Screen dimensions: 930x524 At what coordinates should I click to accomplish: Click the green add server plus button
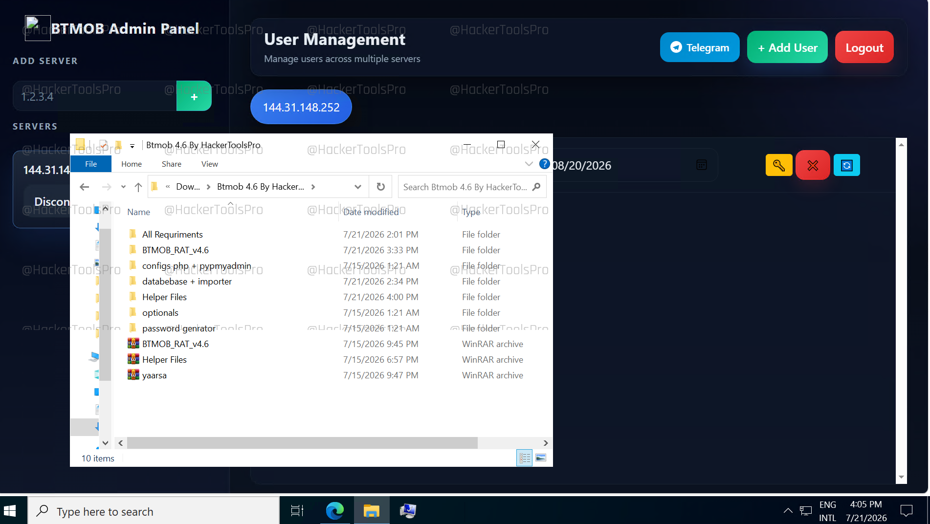pos(194,96)
